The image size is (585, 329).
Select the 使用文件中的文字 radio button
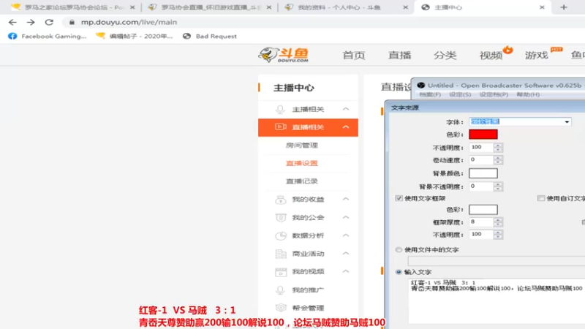coord(399,249)
